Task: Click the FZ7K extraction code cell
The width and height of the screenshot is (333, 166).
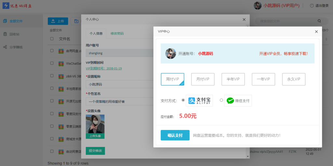Action: (292, 152)
